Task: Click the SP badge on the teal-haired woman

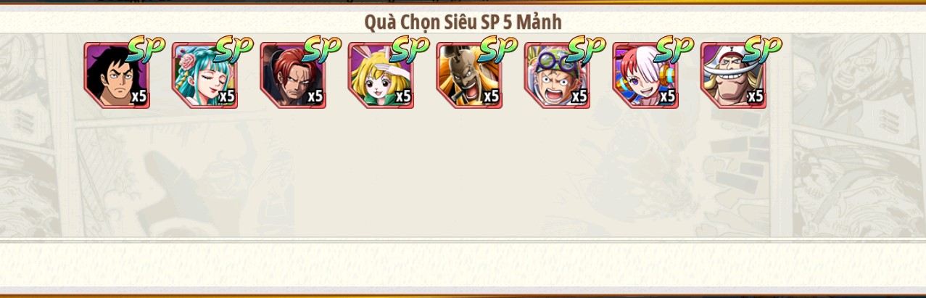Action: tap(233, 49)
